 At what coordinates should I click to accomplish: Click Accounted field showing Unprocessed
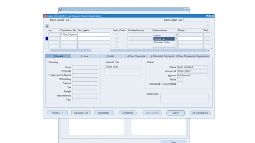(192, 71)
